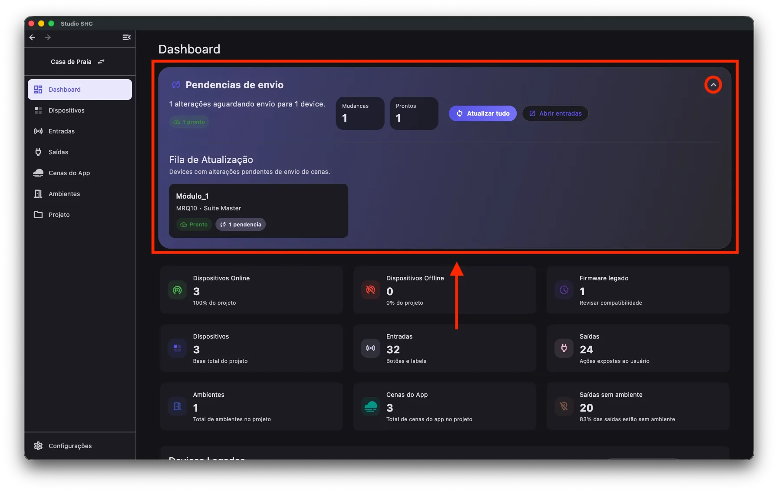Click the Atualizar tudo button

(x=482, y=113)
